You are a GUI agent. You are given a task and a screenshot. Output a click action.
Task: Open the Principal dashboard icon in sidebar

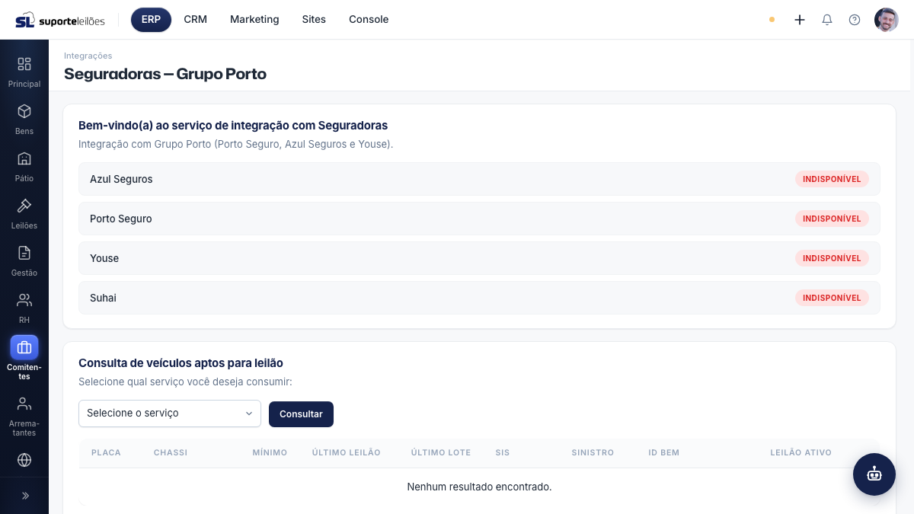(x=24, y=64)
